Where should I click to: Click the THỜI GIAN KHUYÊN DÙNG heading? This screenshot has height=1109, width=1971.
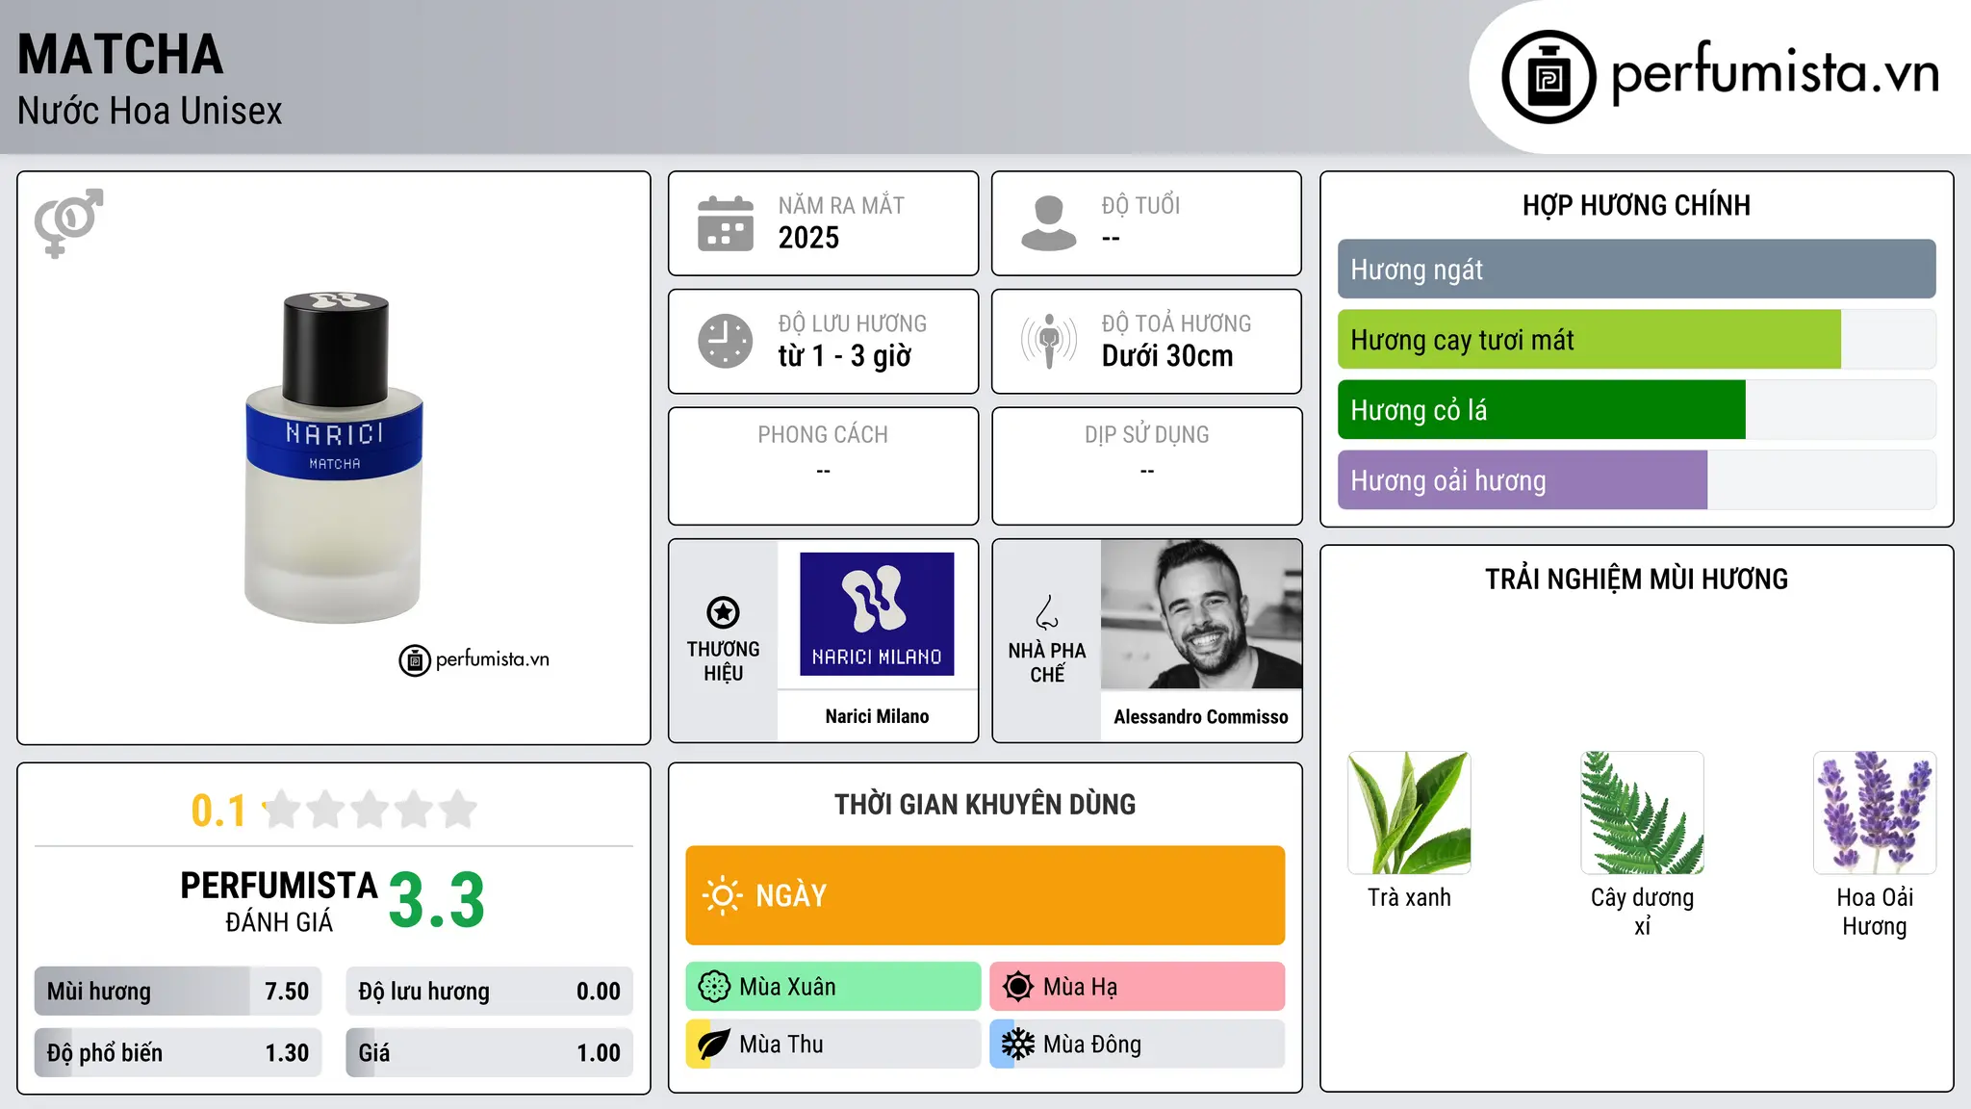985,804
